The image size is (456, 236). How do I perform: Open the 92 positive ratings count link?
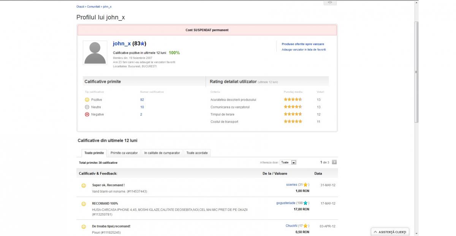[x=142, y=100]
